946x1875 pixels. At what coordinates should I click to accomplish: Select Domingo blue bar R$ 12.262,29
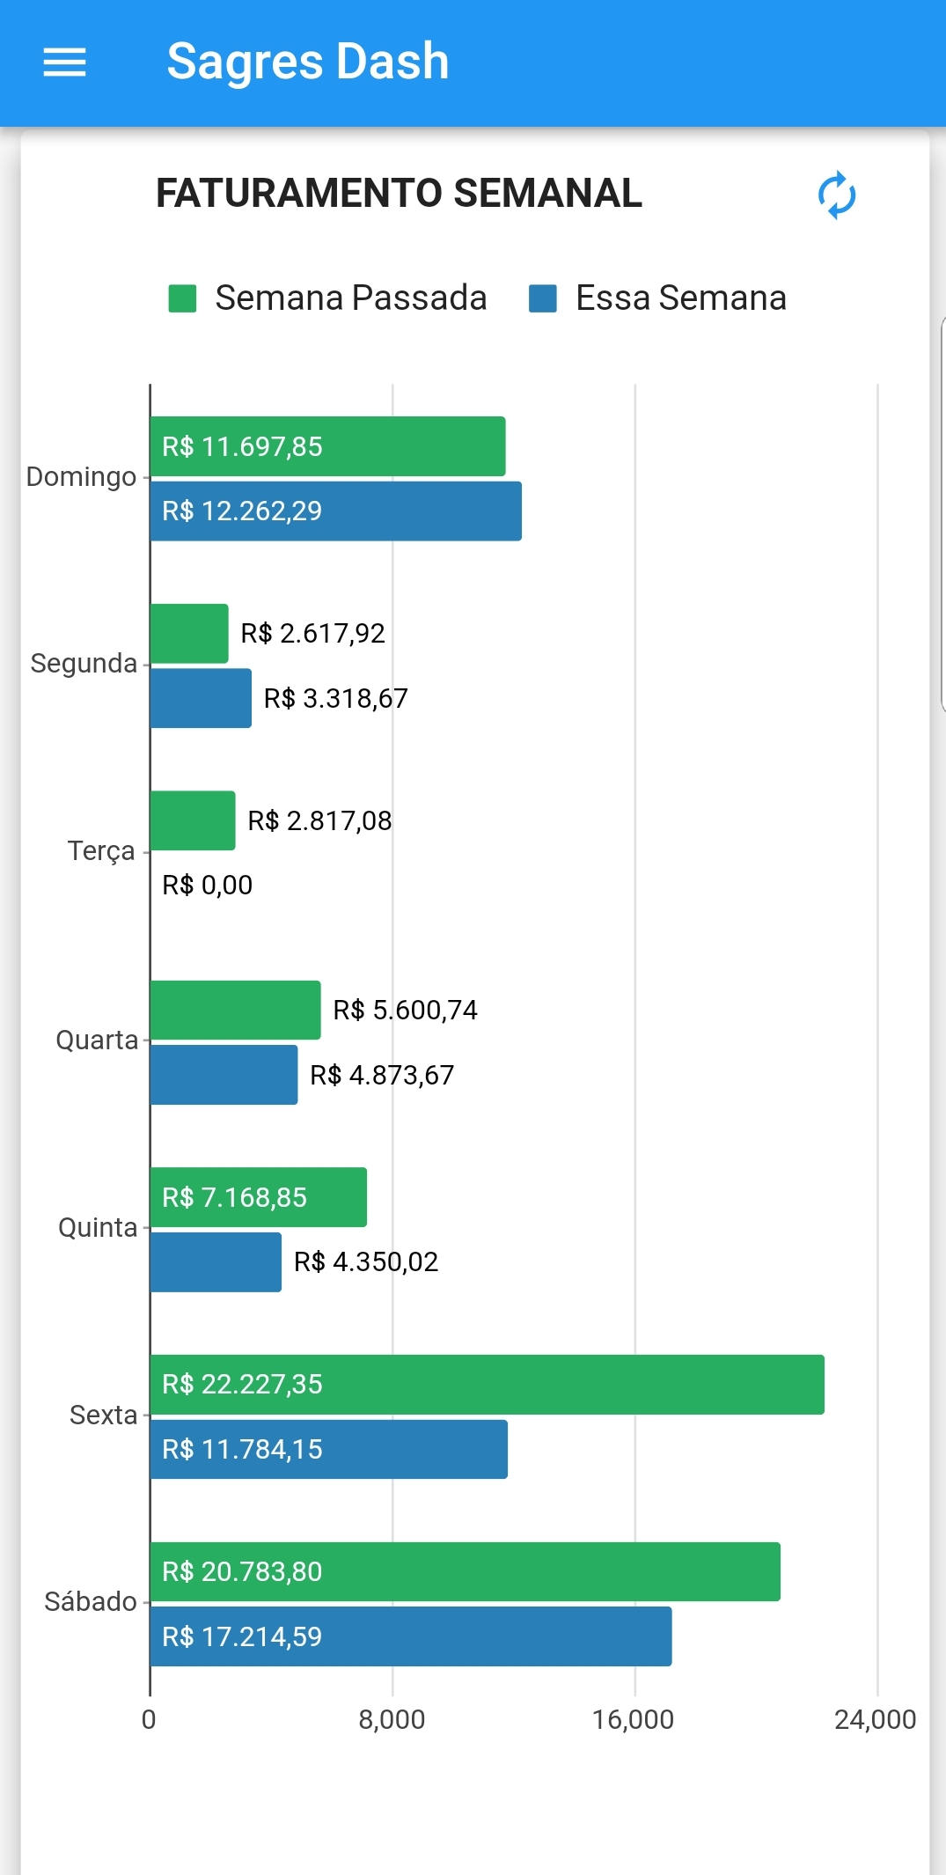(x=335, y=511)
